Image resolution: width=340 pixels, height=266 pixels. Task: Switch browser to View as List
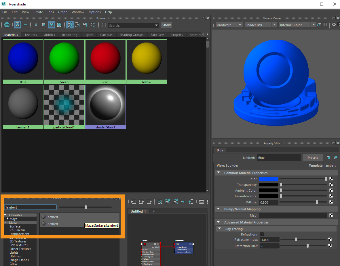click(25, 25)
